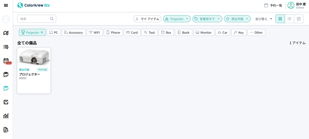This screenshot has width=309, height=139.
Task: Filter by Card category
Action: pyautogui.click(x=132, y=32)
